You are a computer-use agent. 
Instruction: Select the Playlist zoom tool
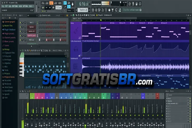pyautogui.click(x=92, y=15)
